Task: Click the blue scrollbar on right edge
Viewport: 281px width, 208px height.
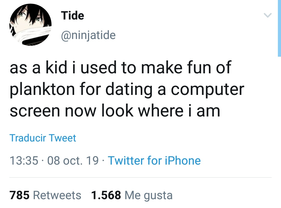Action: [279, 28]
